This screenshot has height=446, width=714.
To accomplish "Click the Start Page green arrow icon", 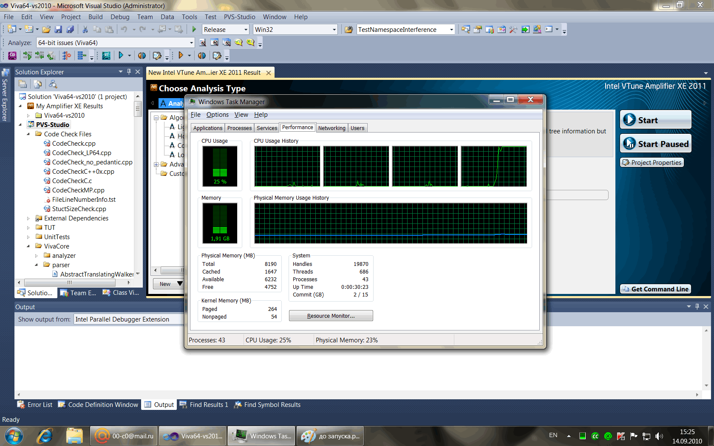I will click(525, 29).
